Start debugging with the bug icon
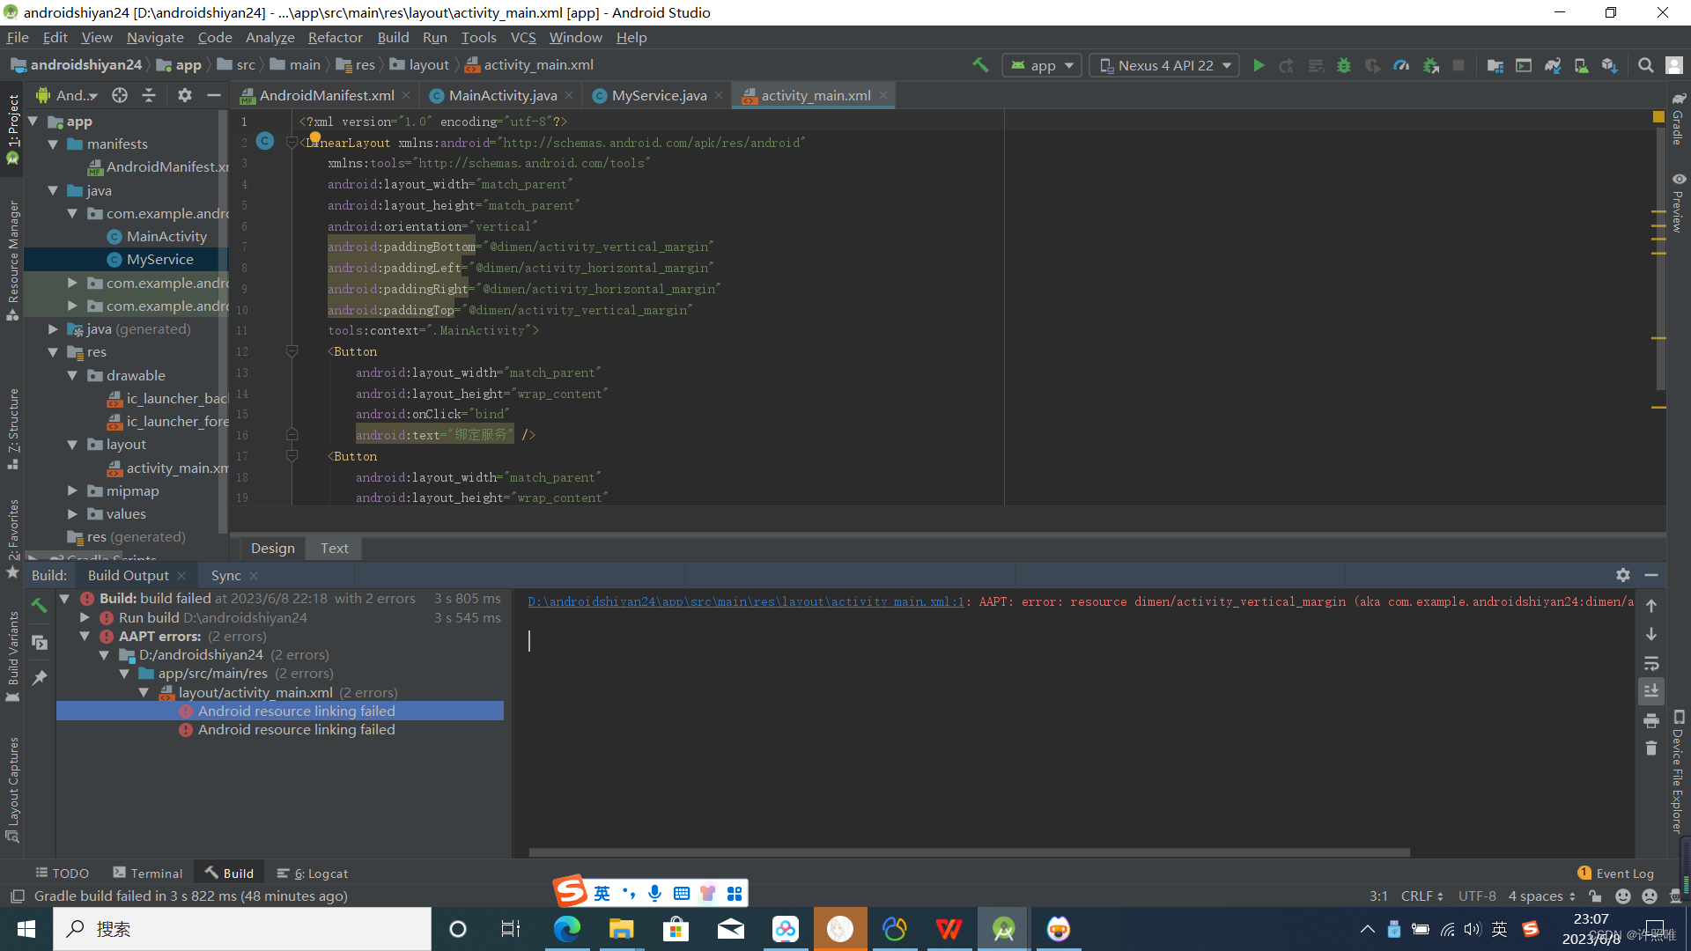 pyautogui.click(x=1343, y=64)
